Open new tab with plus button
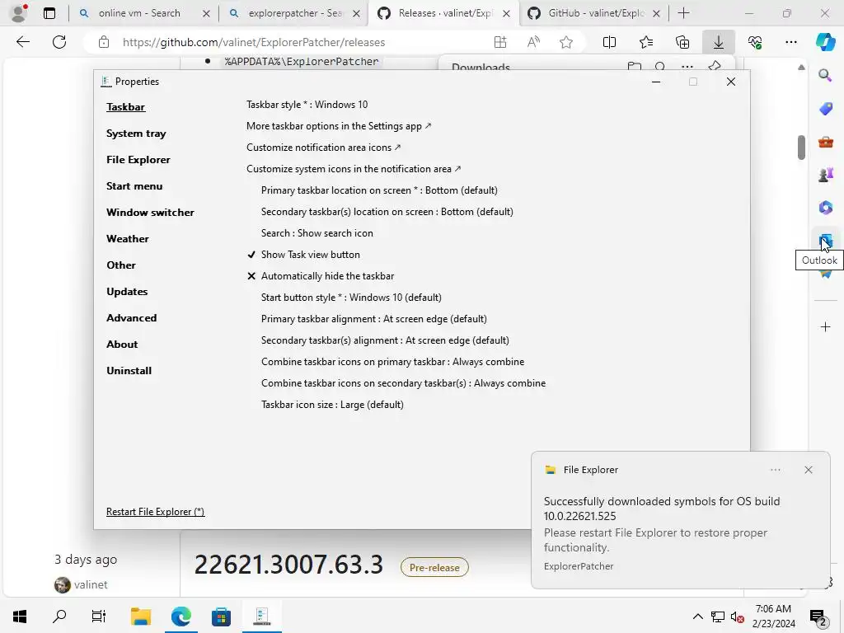 (683, 13)
